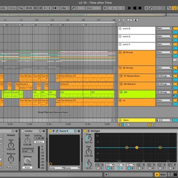Viewport: 178px width, 178px height.
Task: Turn off EQ Eight device activator
Action: click(x=85, y=131)
